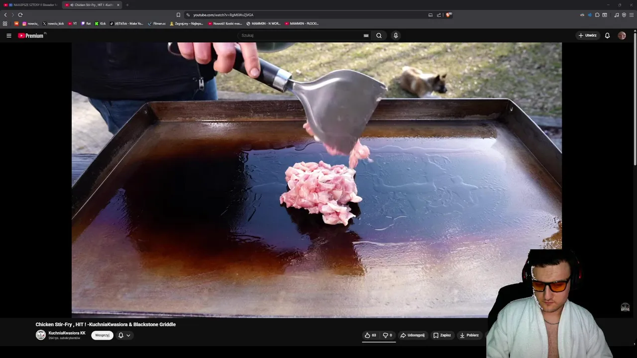Open YouTube notifications bell
The width and height of the screenshot is (637, 358).
607,36
